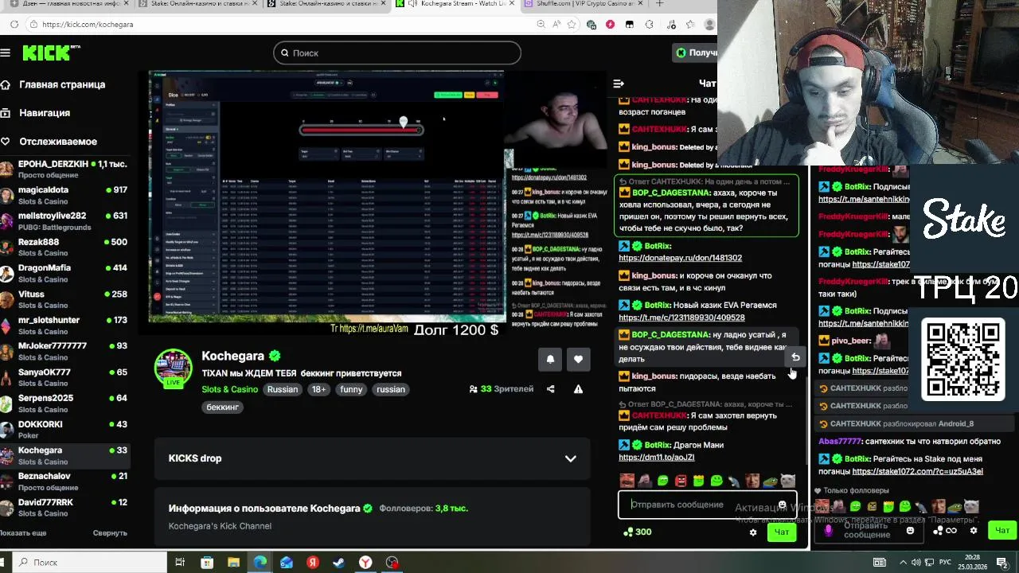Open the Kick hamburger menu
Image resolution: width=1019 pixels, height=573 pixels.
coord(6,53)
